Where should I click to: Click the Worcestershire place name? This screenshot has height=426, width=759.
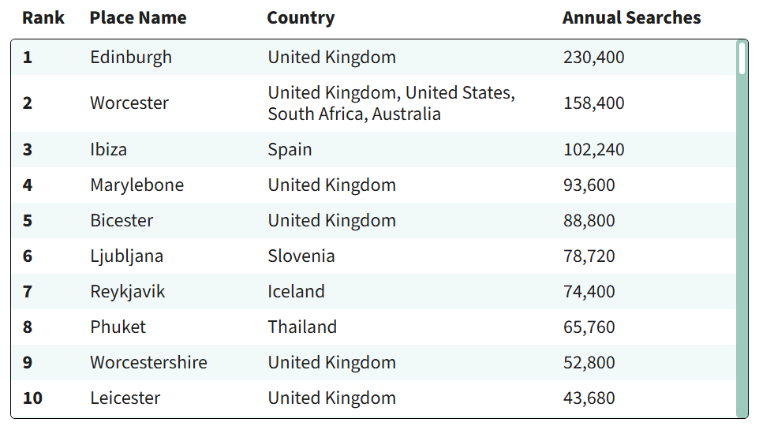click(148, 363)
